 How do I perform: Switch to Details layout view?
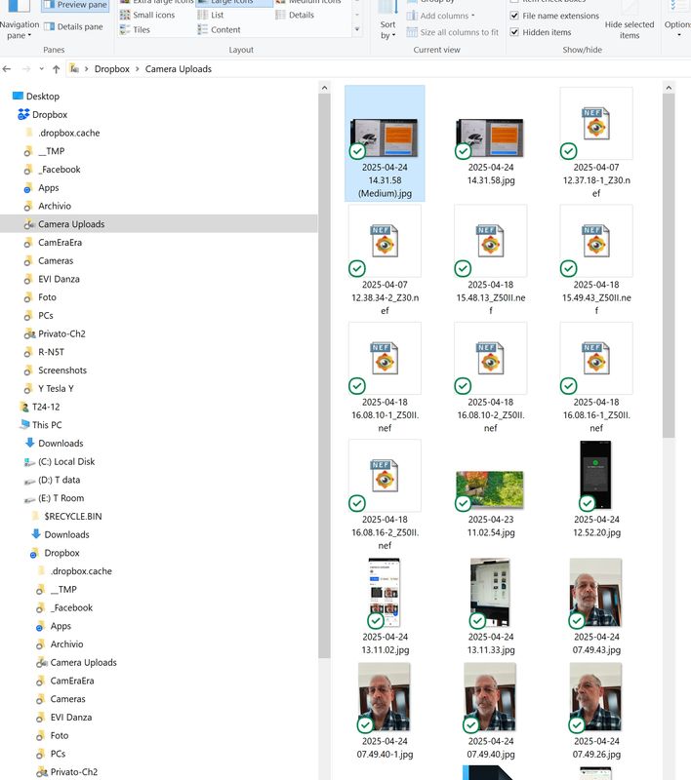point(301,16)
